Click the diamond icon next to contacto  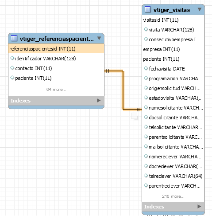click(x=12, y=68)
